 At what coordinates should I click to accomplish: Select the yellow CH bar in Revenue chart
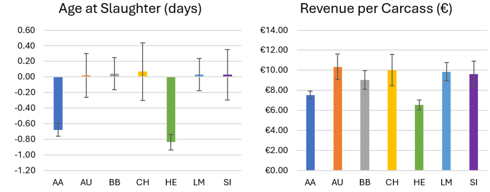[392, 120]
